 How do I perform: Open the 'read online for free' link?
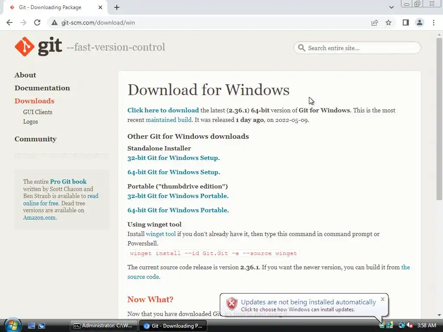(x=41, y=203)
